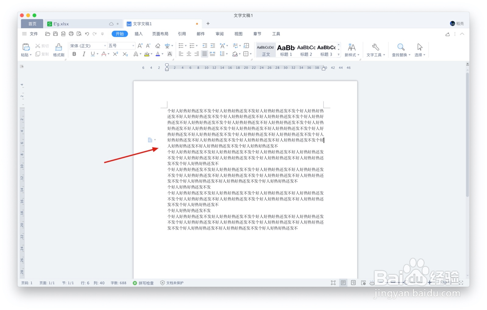
Task: Center align the text
Action: point(189,54)
